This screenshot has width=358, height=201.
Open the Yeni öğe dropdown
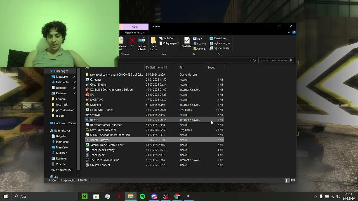[167, 39]
